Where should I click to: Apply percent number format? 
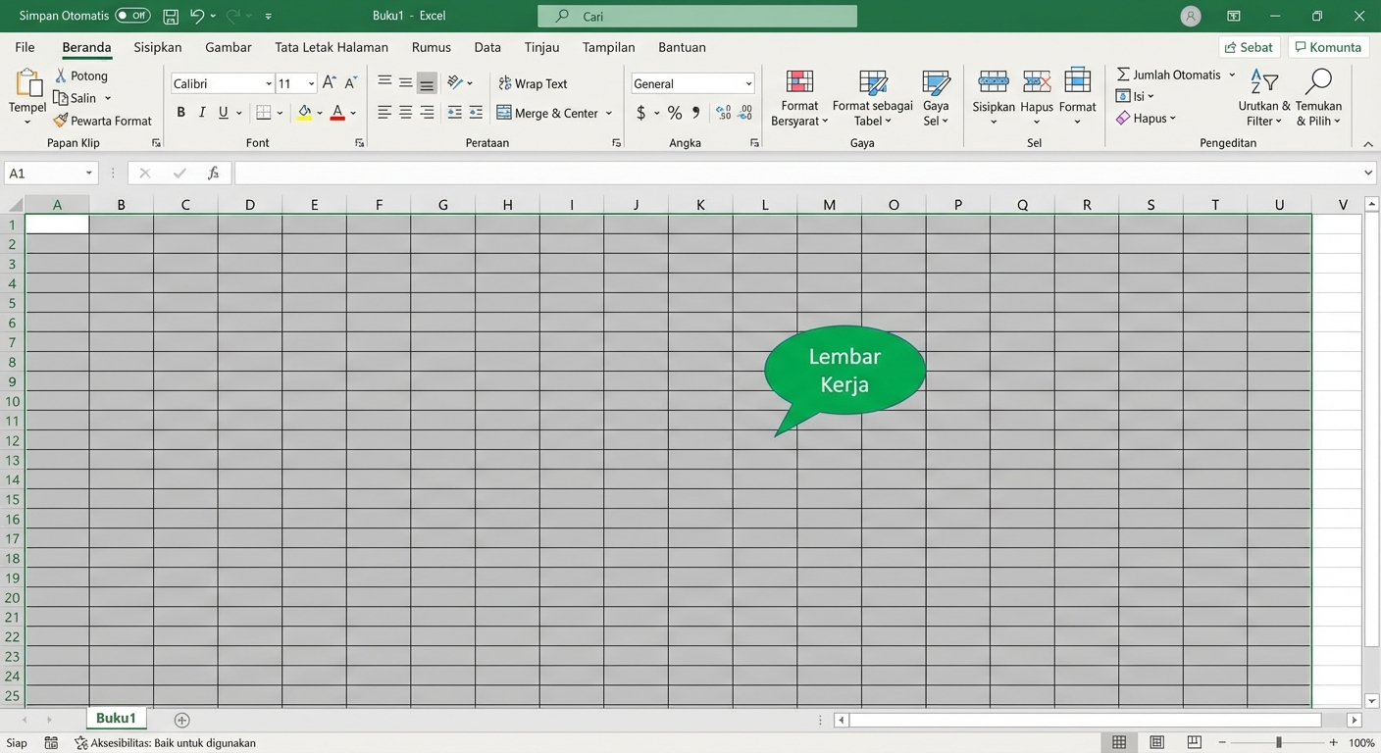click(674, 112)
